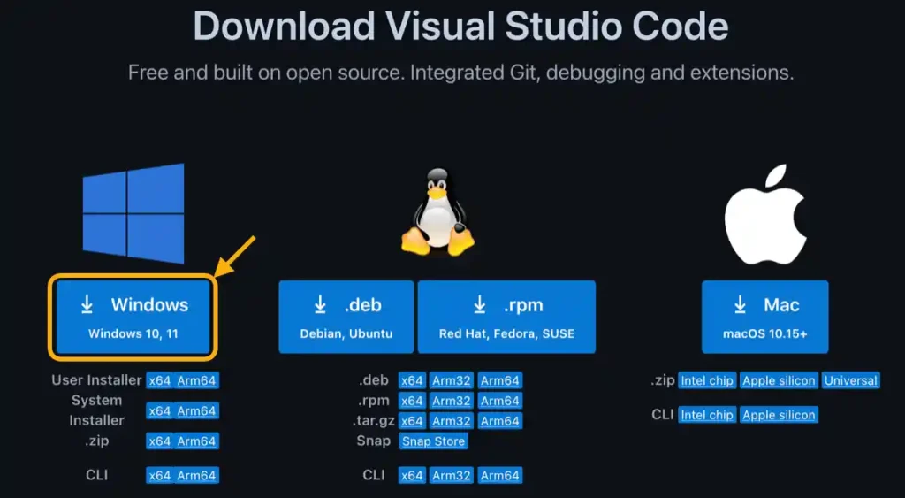
Task: Get Linux CLI Arm64 build
Action: tap(500, 476)
